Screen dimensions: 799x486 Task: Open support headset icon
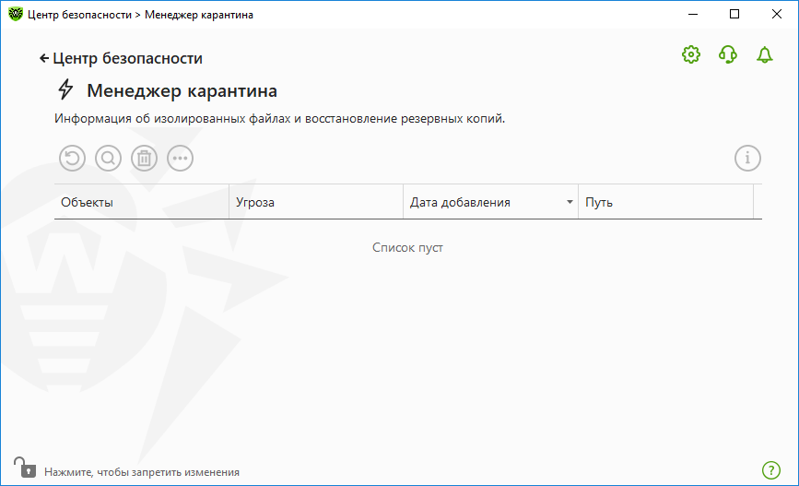pos(728,54)
